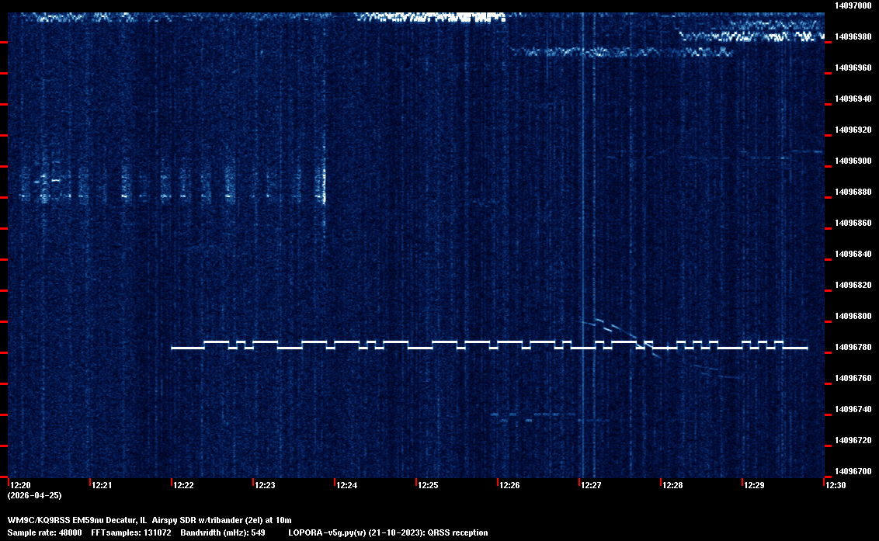
Task: Click the Sample rate: 48000 text
Action: pos(40,533)
